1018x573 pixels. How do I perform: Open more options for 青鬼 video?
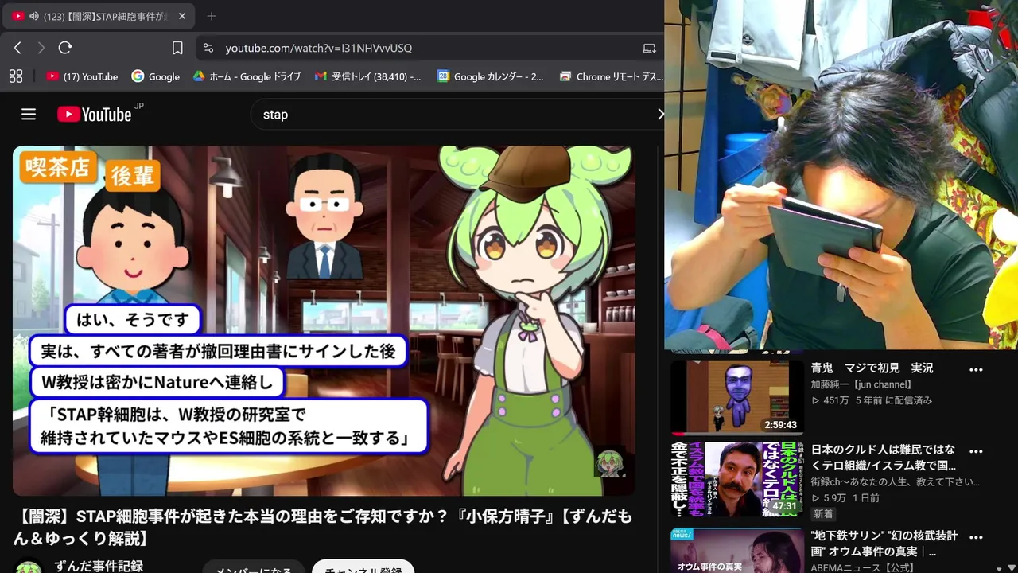(976, 370)
